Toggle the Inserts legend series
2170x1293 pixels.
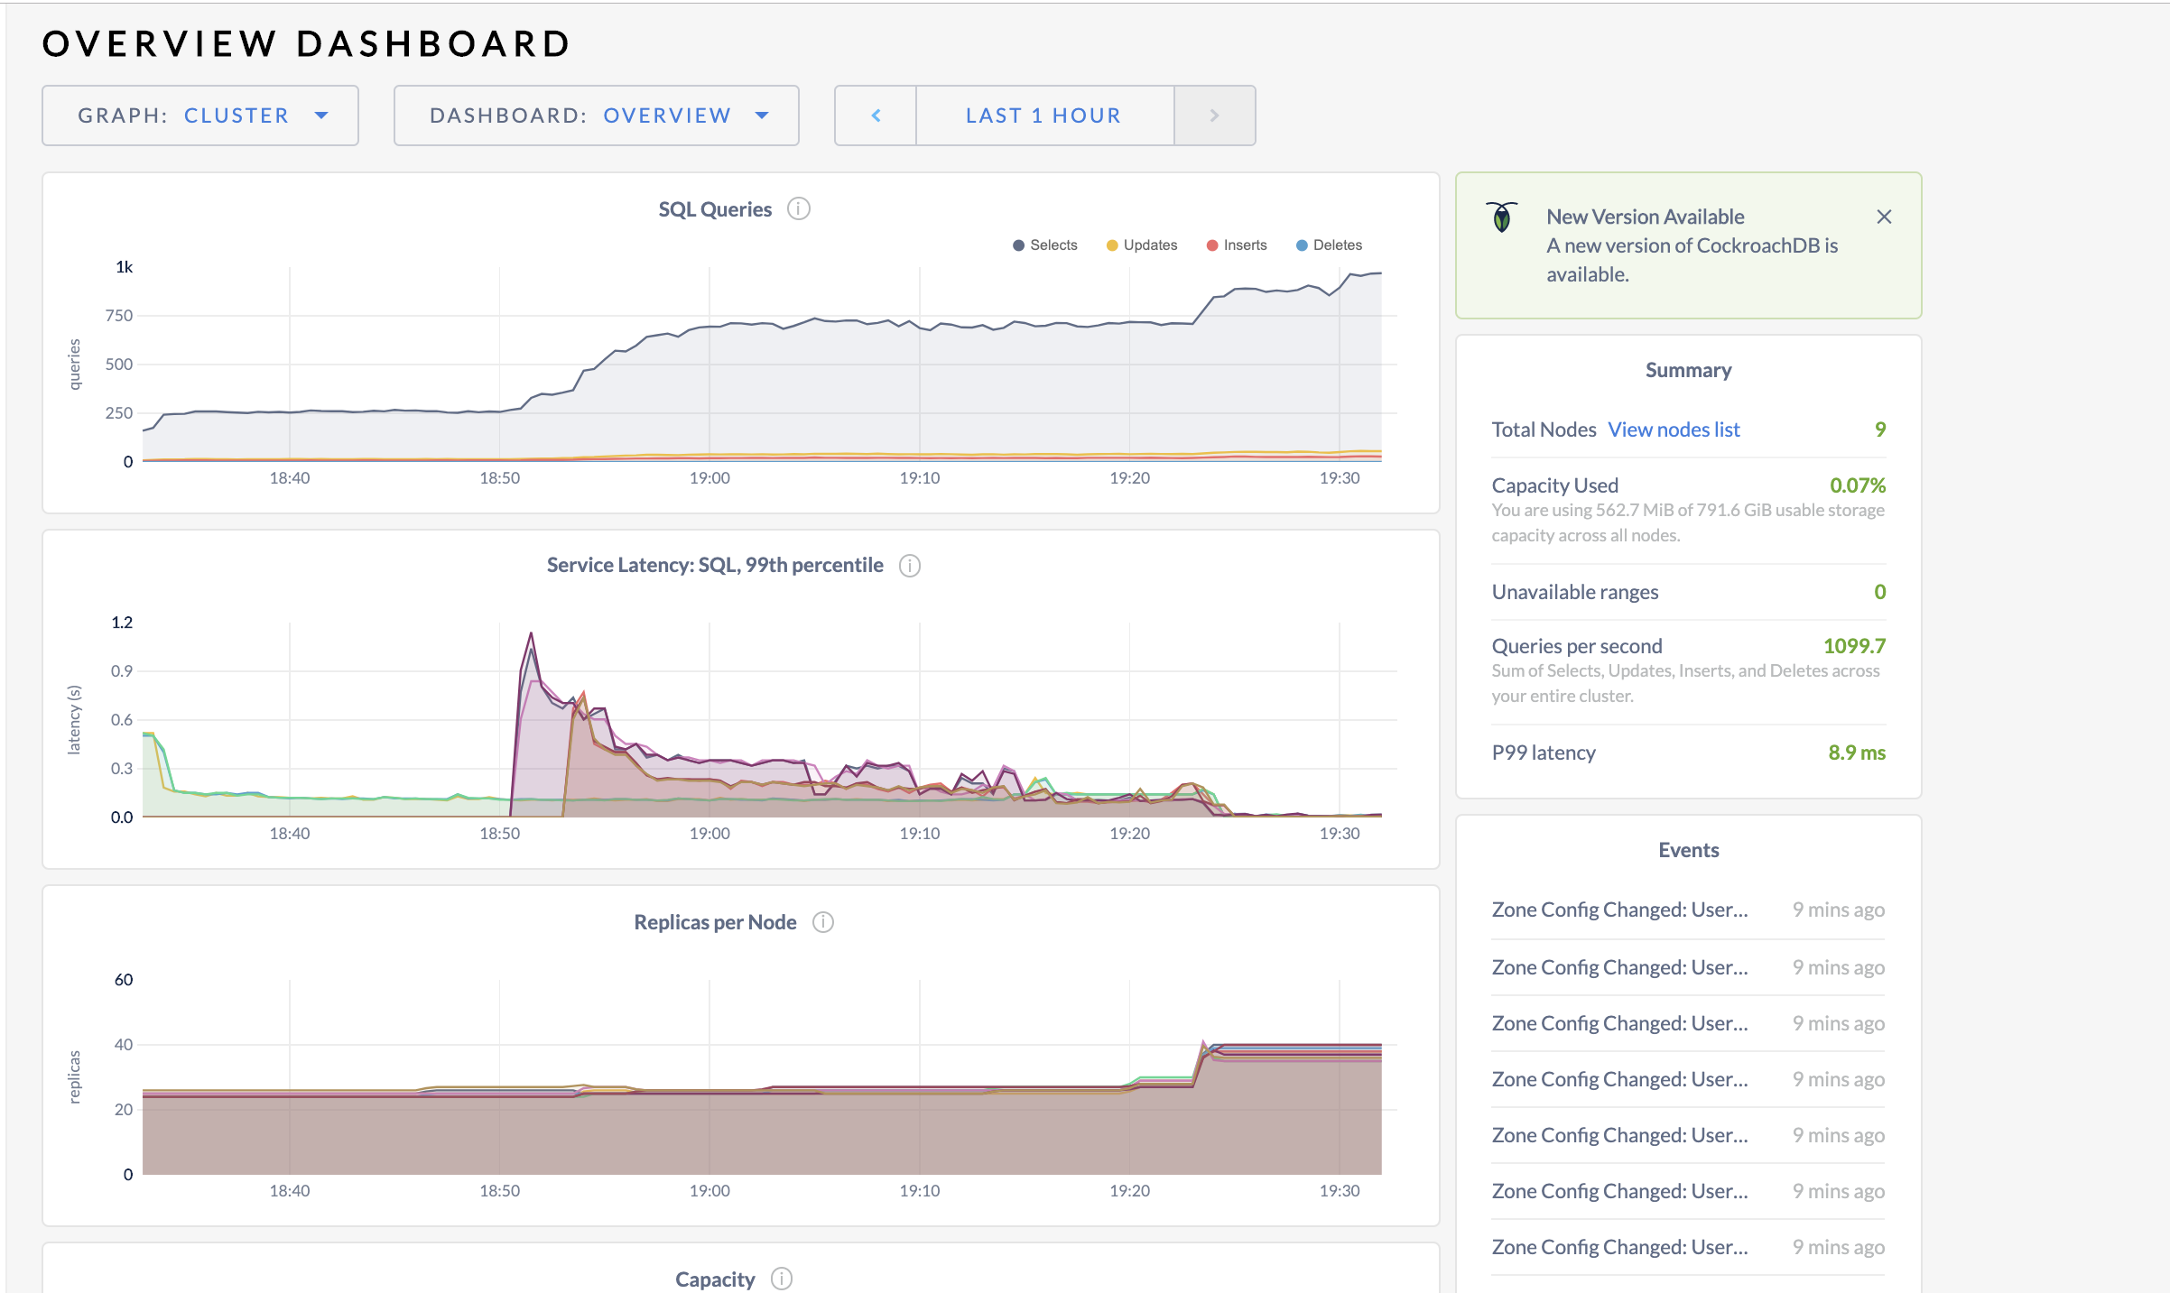[x=1237, y=245]
